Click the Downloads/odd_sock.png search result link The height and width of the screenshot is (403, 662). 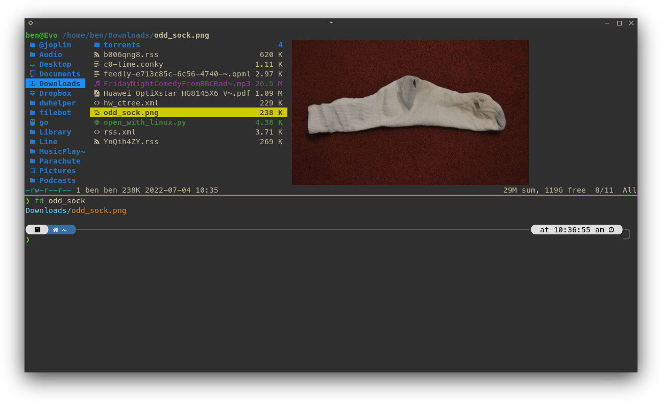[76, 210]
